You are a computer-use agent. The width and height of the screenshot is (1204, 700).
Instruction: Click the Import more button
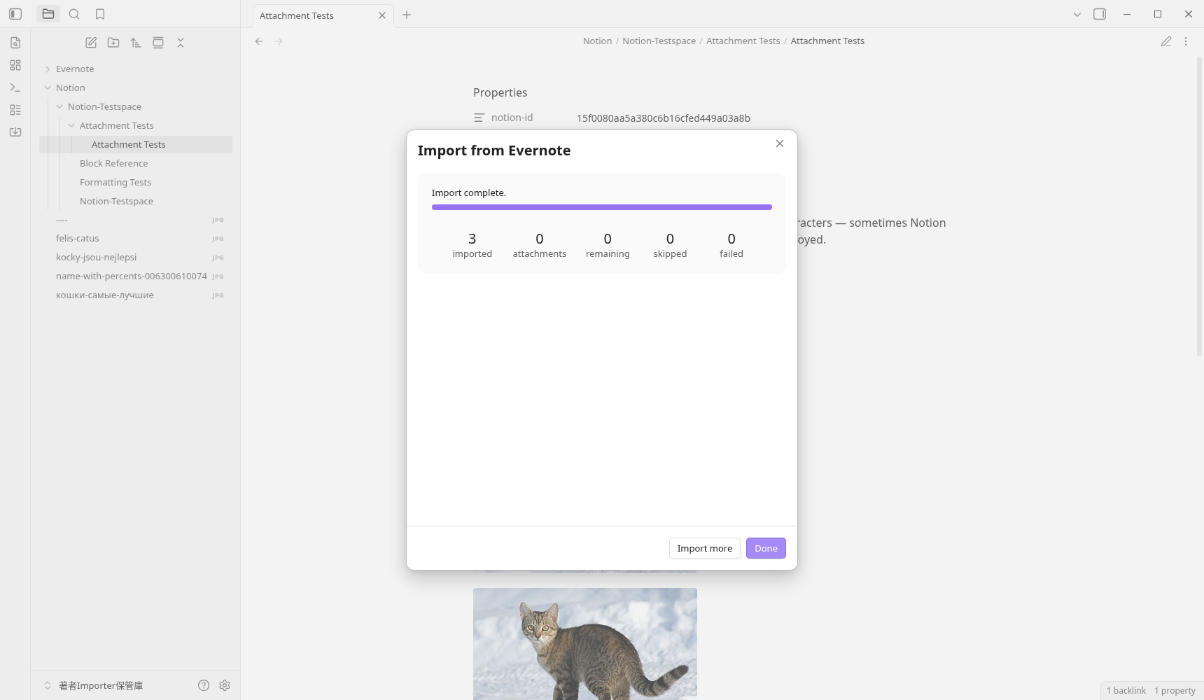click(x=704, y=548)
